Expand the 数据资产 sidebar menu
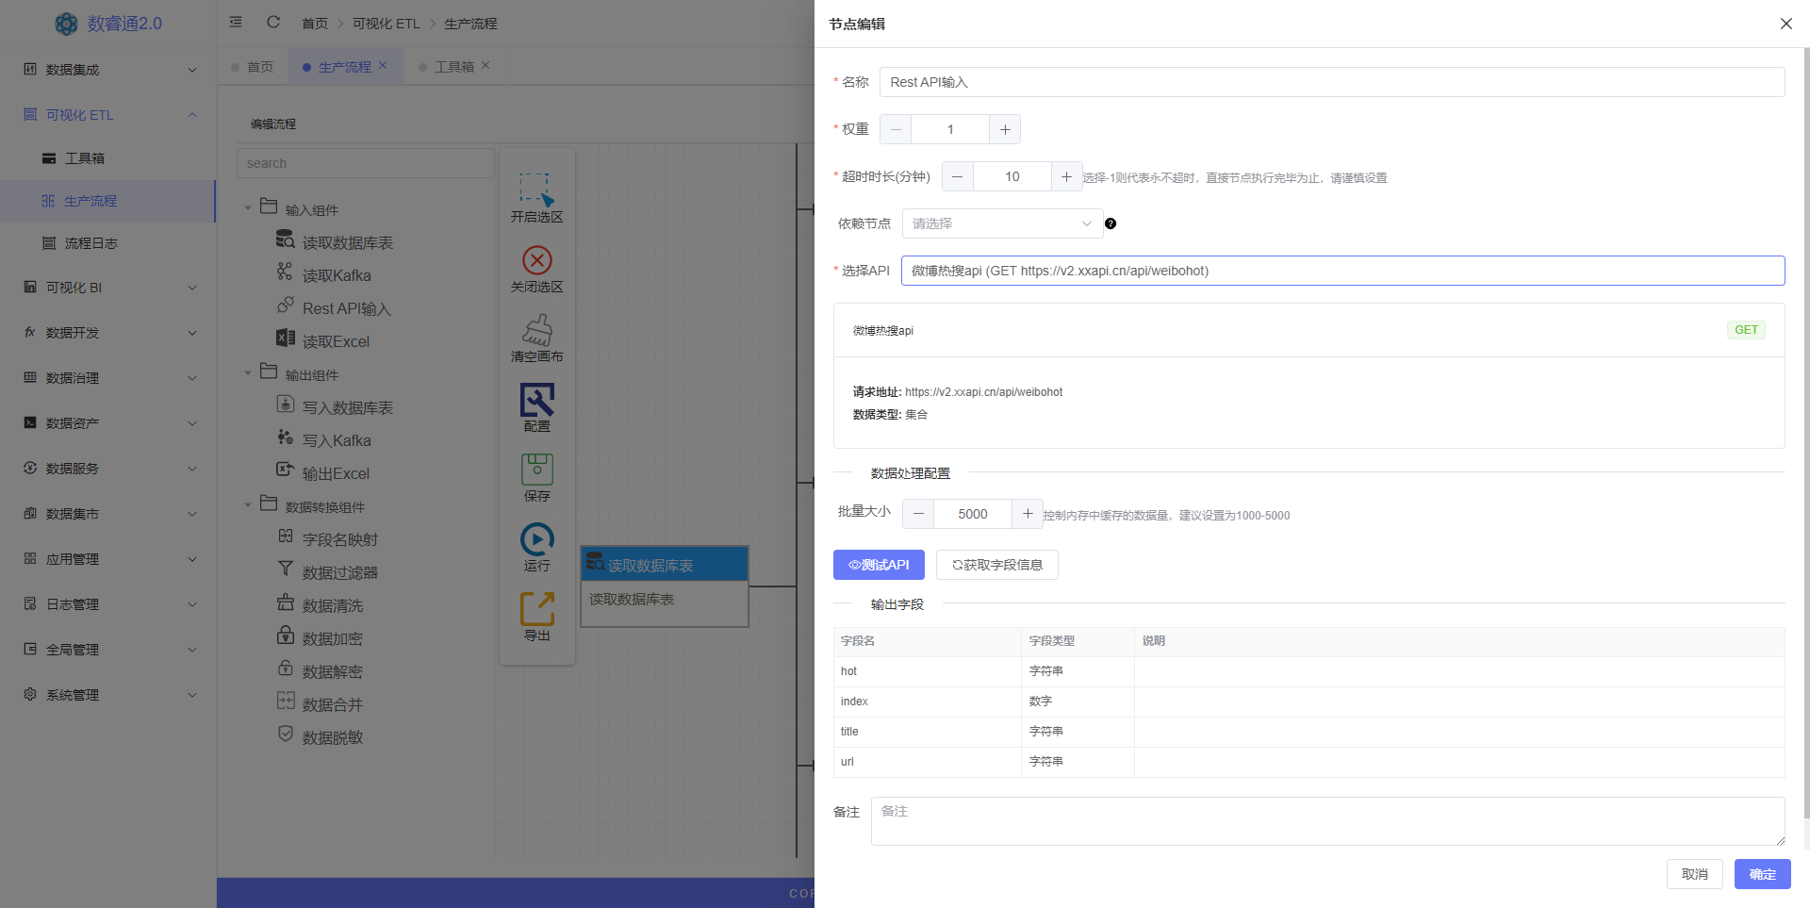 point(108,423)
